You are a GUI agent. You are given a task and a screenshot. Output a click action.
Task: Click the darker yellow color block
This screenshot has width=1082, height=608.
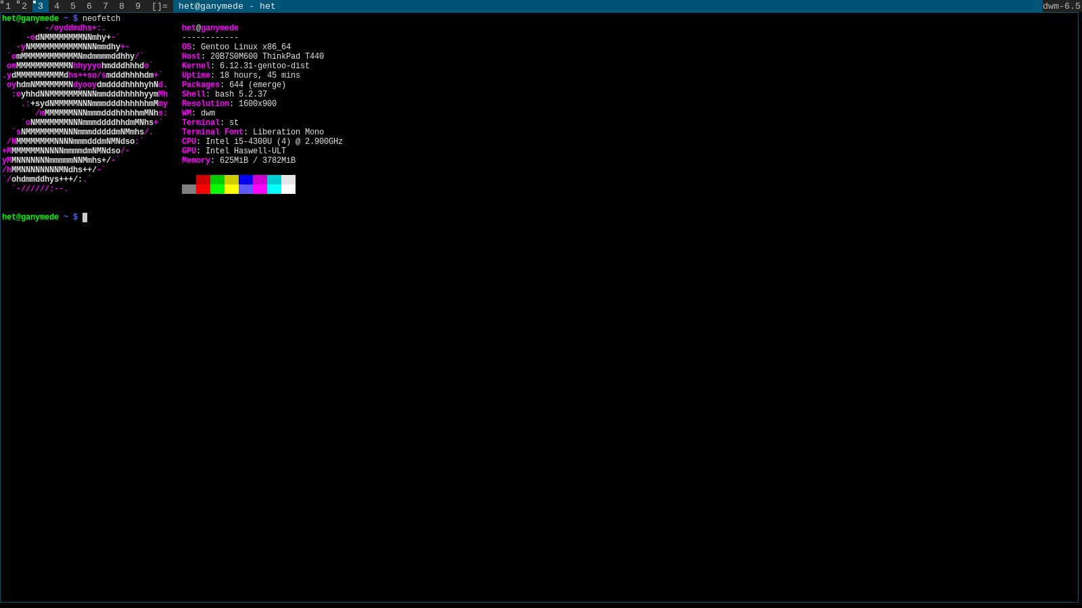click(x=231, y=180)
